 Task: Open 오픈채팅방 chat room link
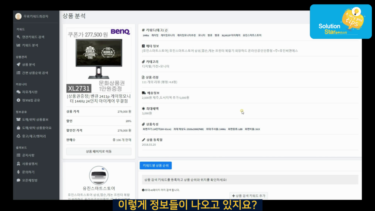[30, 181]
